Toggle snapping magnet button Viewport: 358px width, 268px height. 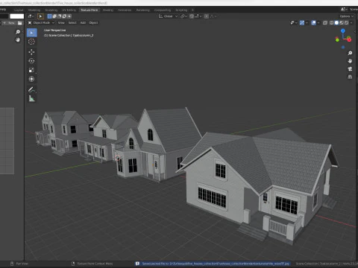[192, 16]
